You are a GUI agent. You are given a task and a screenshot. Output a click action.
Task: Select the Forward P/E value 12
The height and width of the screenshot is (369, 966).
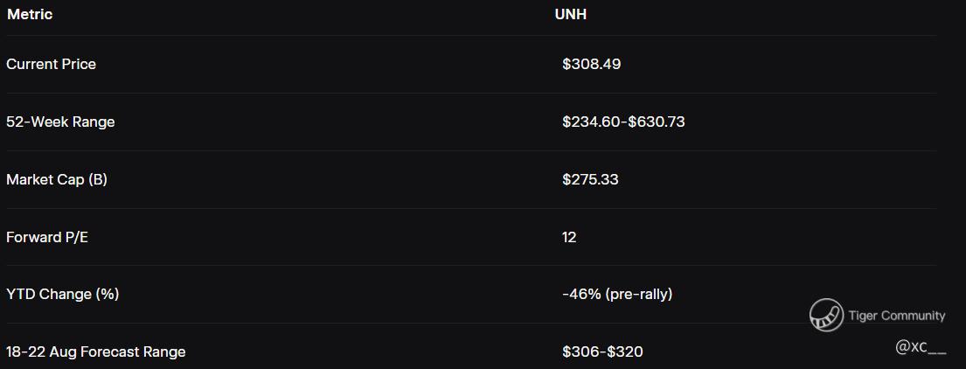(x=569, y=237)
